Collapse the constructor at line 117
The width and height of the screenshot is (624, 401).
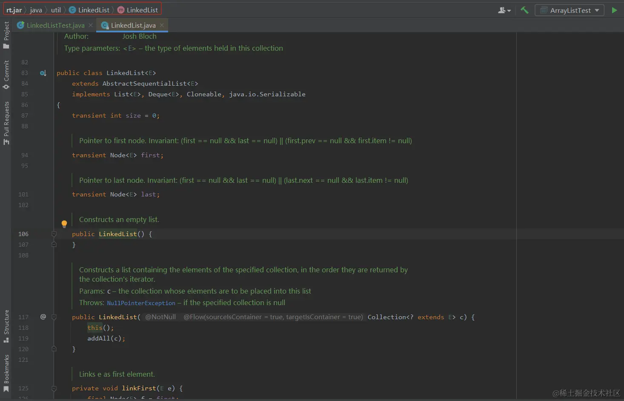coord(54,317)
